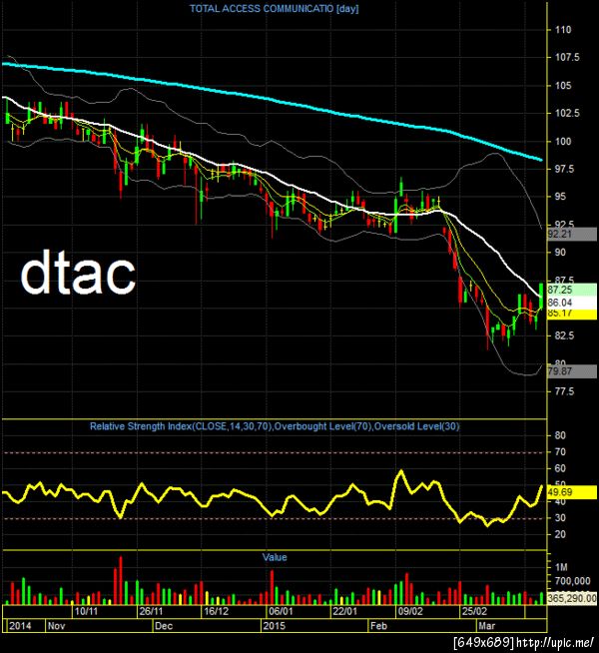Click the 87.25 green price tag
Viewport: 599px width, 653px height.
coord(572,290)
